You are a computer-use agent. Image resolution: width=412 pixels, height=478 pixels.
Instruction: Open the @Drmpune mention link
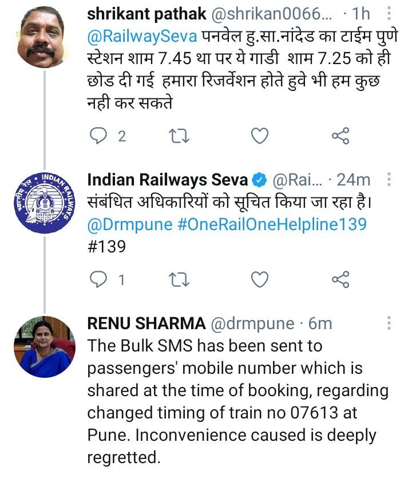(129, 224)
